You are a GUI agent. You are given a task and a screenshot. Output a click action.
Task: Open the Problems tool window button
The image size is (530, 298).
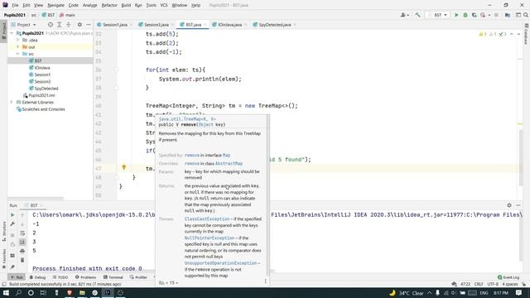coord(85,277)
